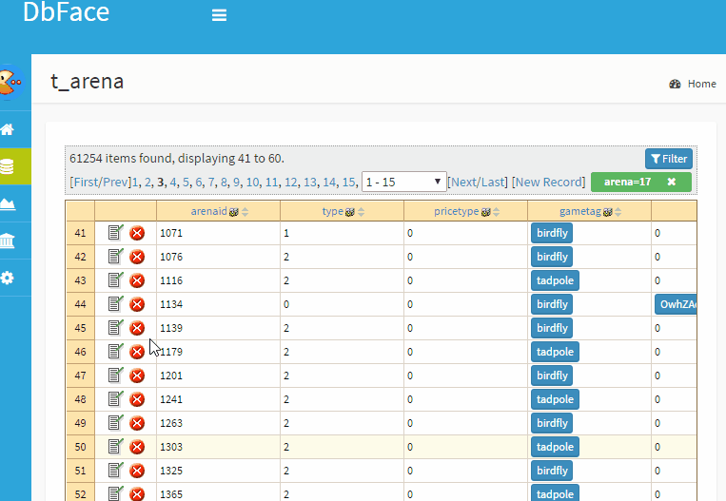Image resolution: width=726 pixels, height=501 pixels.
Task: Remove the arena=17 filter tag
Action: [672, 182]
